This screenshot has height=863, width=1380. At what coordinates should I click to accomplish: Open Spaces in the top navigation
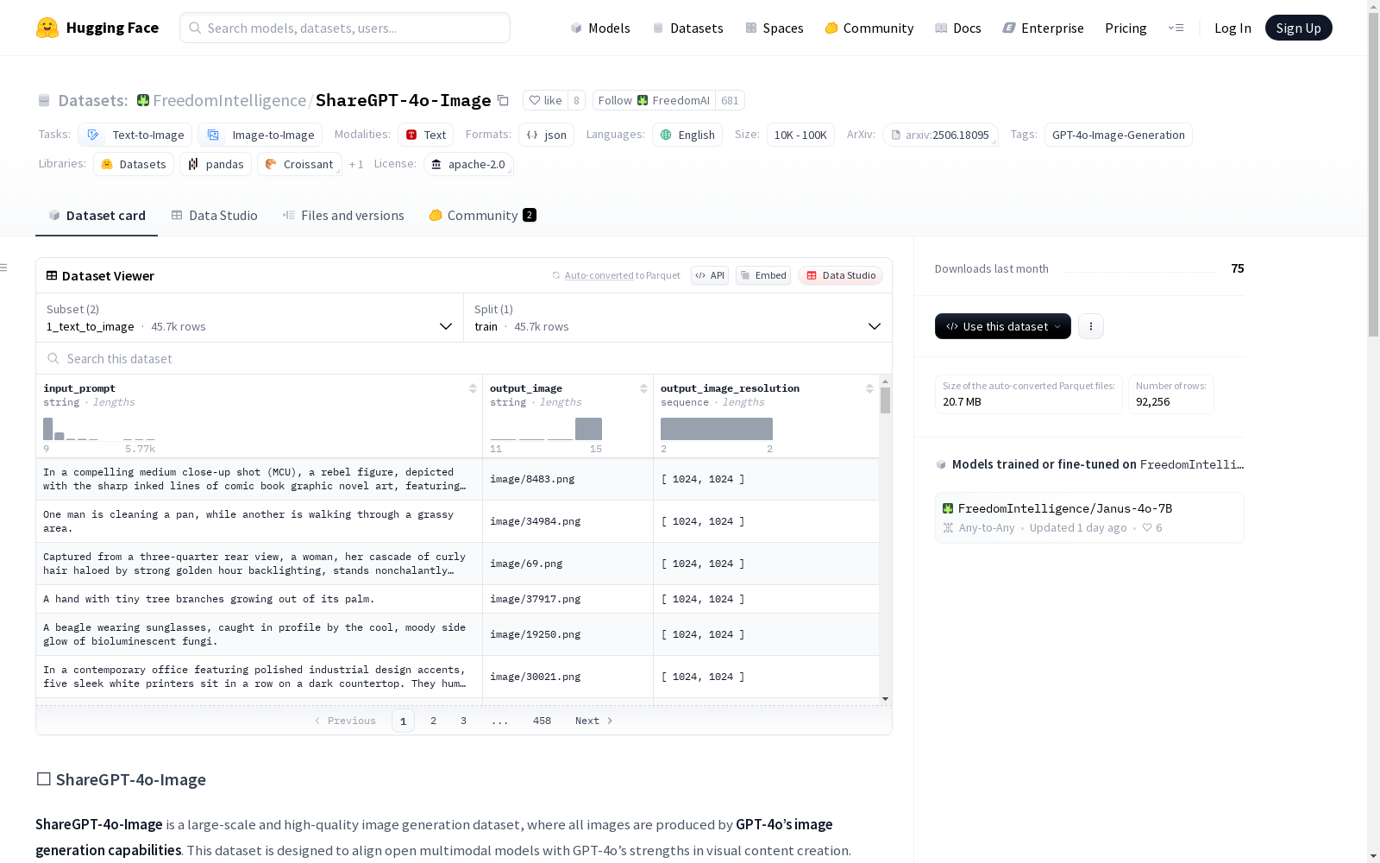pos(775,28)
